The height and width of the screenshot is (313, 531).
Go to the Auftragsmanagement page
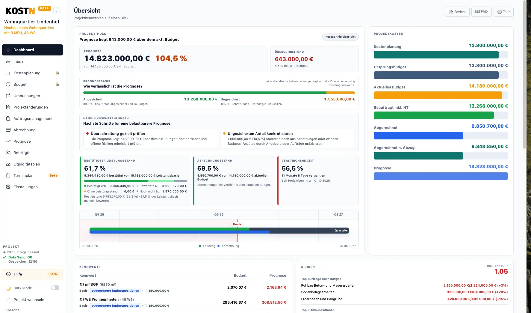click(32, 118)
